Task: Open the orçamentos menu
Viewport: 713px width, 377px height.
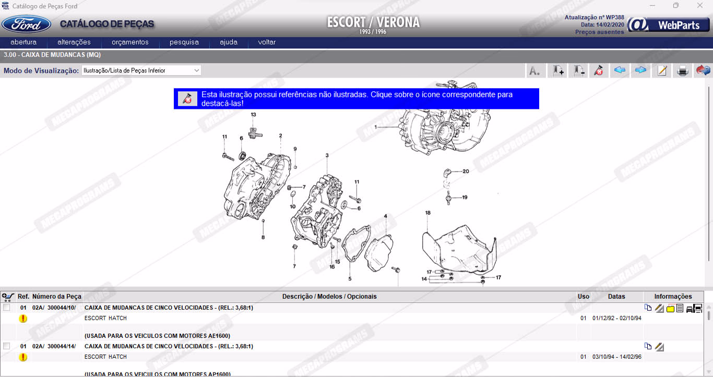Action: coord(130,42)
